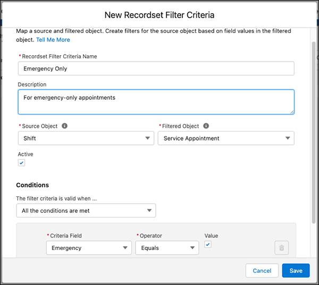The image size is (319, 285).
Task: Click the Source Object label text
Action: (40, 126)
